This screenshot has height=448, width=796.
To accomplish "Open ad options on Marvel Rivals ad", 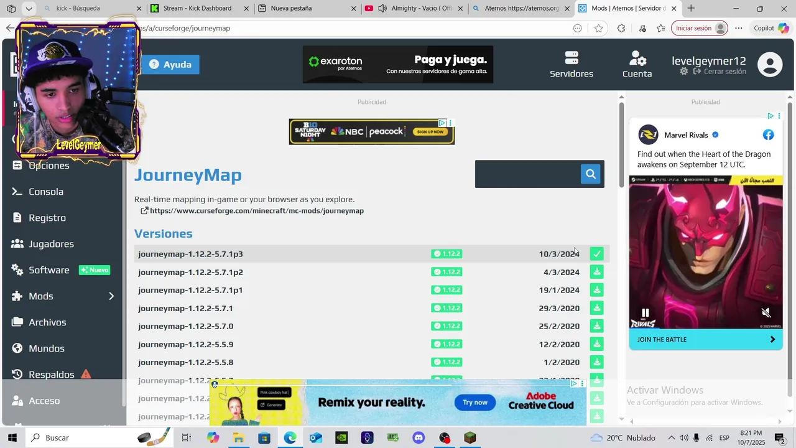I will pyautogui.click(x=779, y=116).
